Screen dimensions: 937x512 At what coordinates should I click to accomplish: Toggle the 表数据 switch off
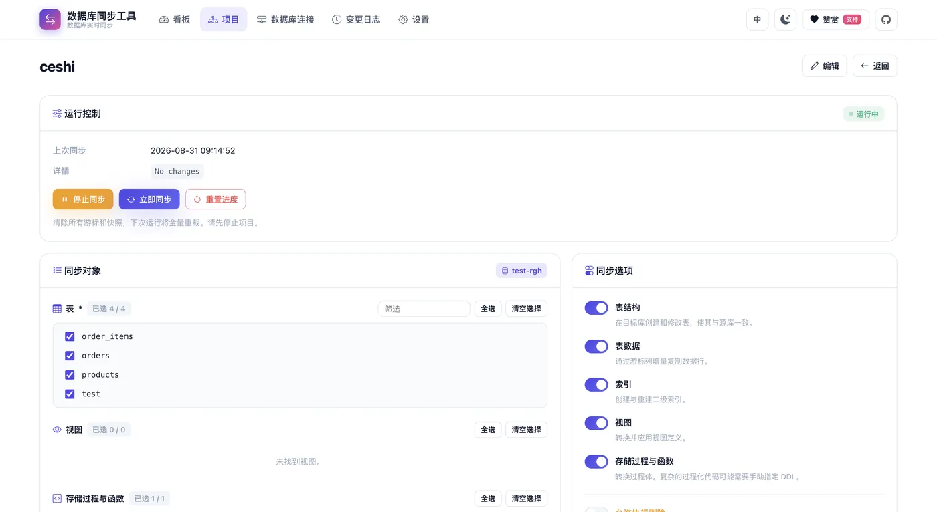coord(596,346)
